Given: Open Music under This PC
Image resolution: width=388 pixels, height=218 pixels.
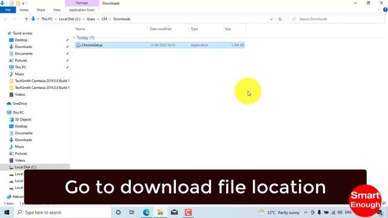Looking at the screenshot, I should pyautogui.click(x=19, y=147).
